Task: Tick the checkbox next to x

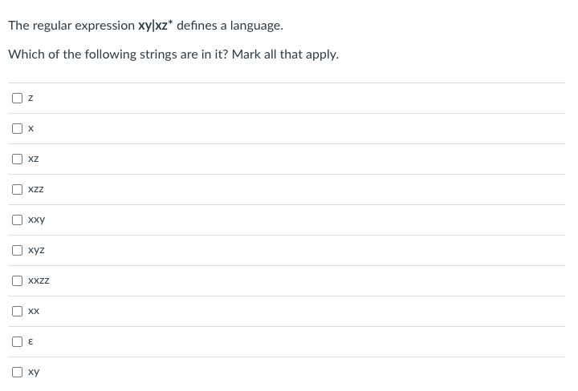Action: [17, 129]
